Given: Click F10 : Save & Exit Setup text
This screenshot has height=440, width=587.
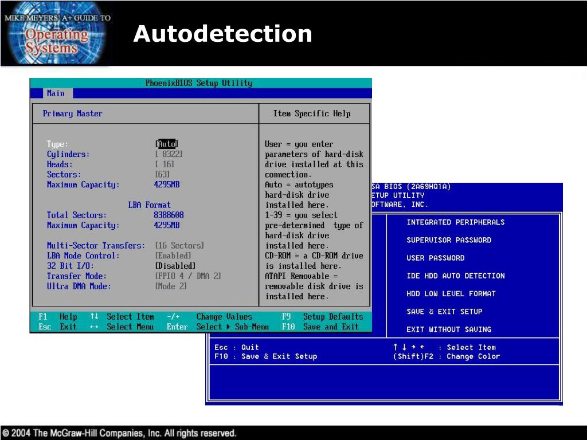Looking at the screenshot, I should tap(266, 356).
